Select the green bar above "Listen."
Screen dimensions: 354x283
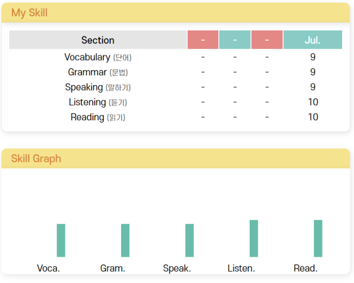click(254, 238)
